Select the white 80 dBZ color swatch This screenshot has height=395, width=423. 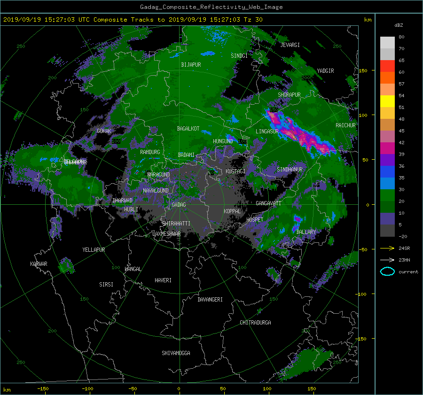pyautogui.click(x=387, y=42)
